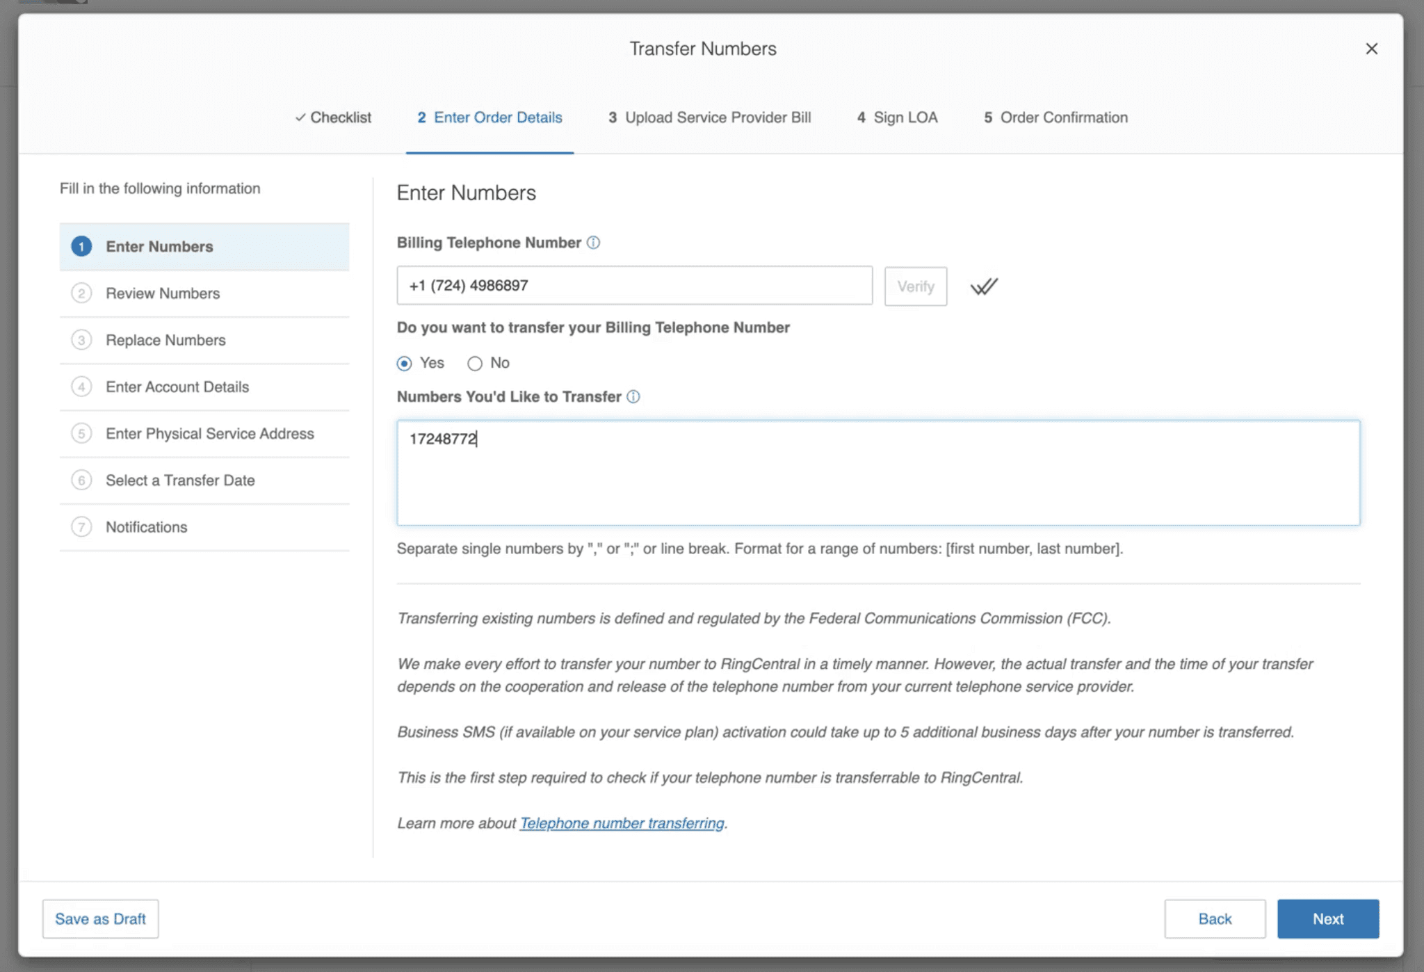Go to the Replace Numbers step
This screenshot has width=1424, height=972.
[x=204, y=340]
